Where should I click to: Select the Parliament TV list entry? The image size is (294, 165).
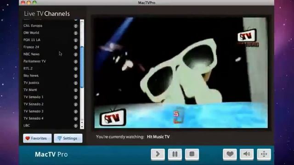tap(35, 61)
